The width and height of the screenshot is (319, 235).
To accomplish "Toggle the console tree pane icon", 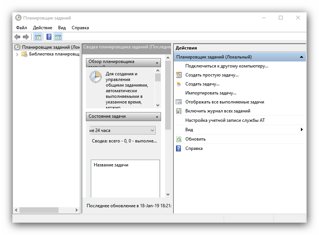I will [38, 37].
